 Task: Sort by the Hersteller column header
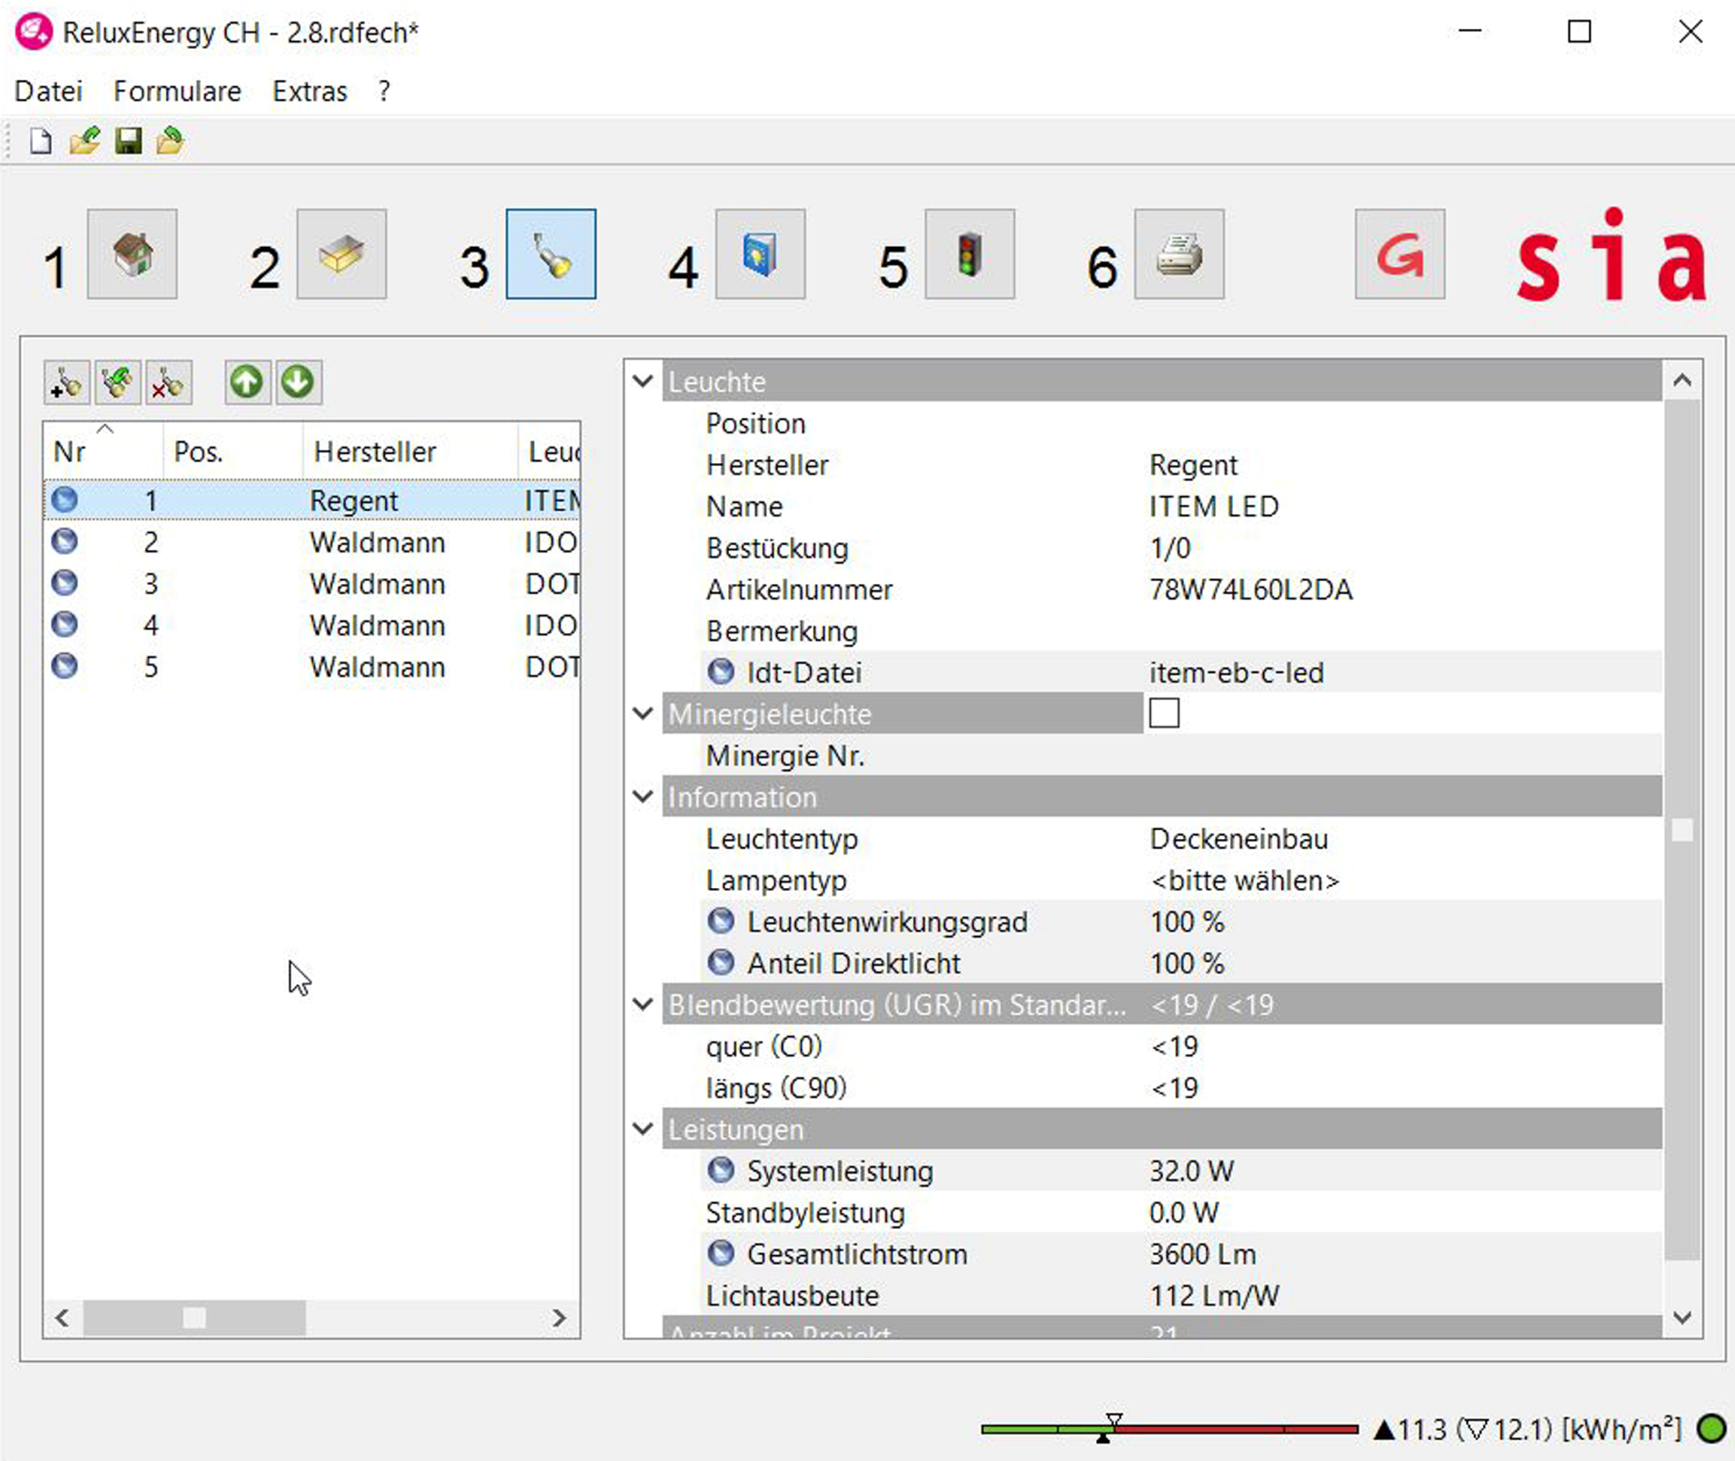click(x=410, y=451)
